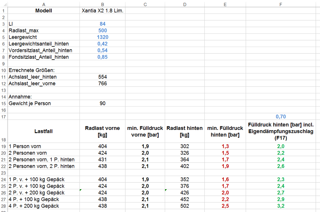Click green pressure value 3,2

(x=281, y=206)
